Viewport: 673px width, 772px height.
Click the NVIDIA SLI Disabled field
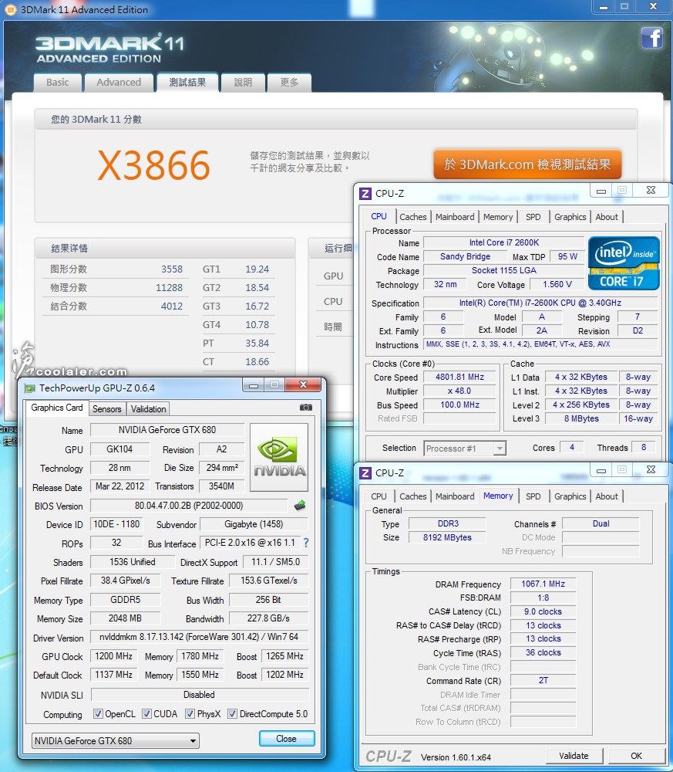199,695
